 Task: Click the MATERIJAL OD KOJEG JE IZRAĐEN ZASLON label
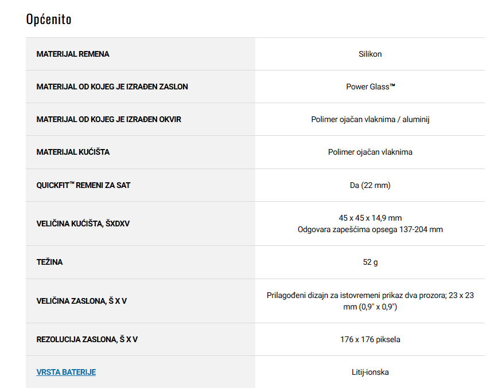coord(112,87)
